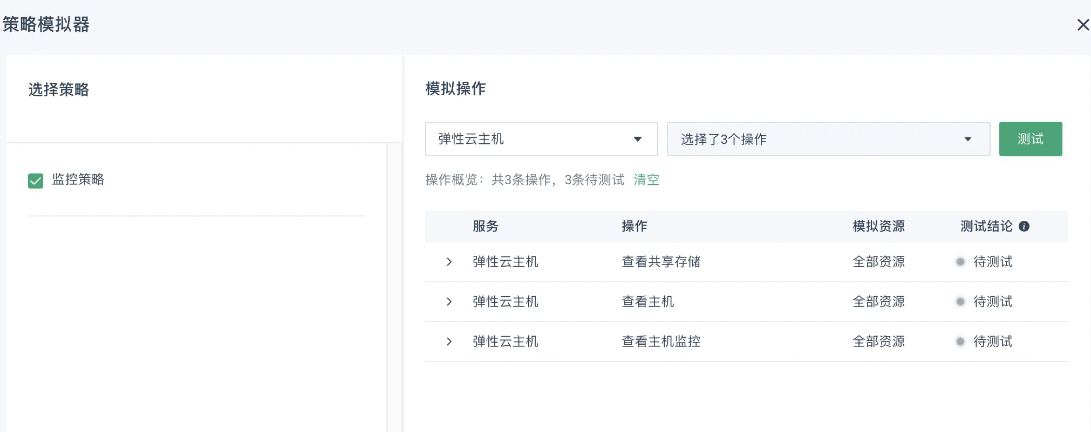Image resolution: width=1091 pixels, height=432 pixels.
Task: Close the 策略模拟器 dialog
Action: tap(1082, 25)
